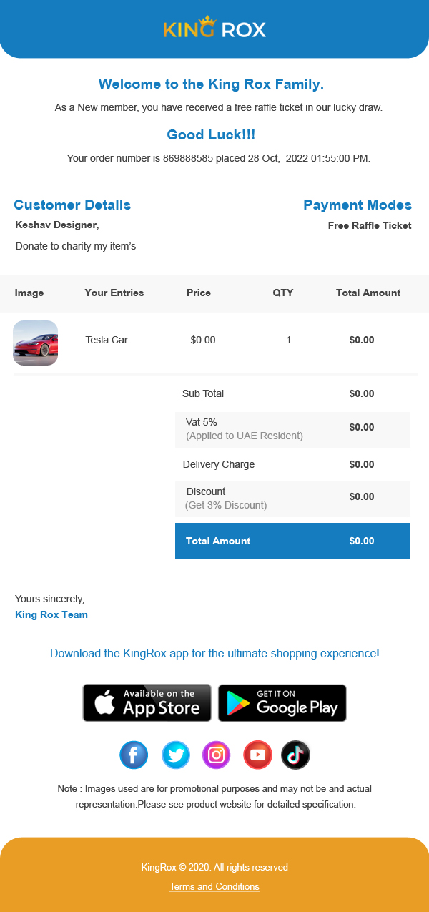Click the blue Total Amount row
Image resolution: width=429 pixels, height=912 pixels.
click(292, 541)
